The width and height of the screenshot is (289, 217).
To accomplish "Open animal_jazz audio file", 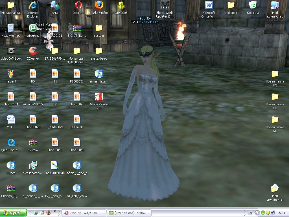I will [x=99, y=74].
